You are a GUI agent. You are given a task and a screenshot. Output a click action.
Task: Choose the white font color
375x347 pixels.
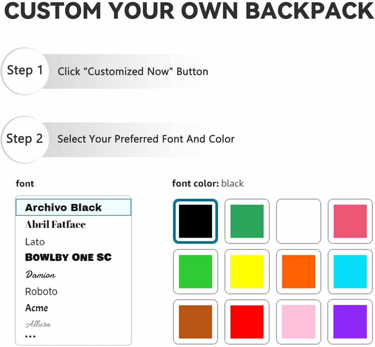click(x=298, y=221)
